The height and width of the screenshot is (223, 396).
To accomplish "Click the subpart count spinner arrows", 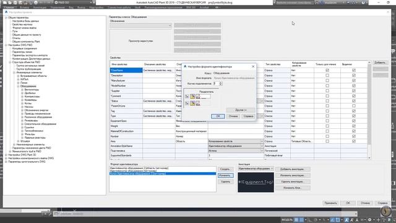I will (220, 84).
